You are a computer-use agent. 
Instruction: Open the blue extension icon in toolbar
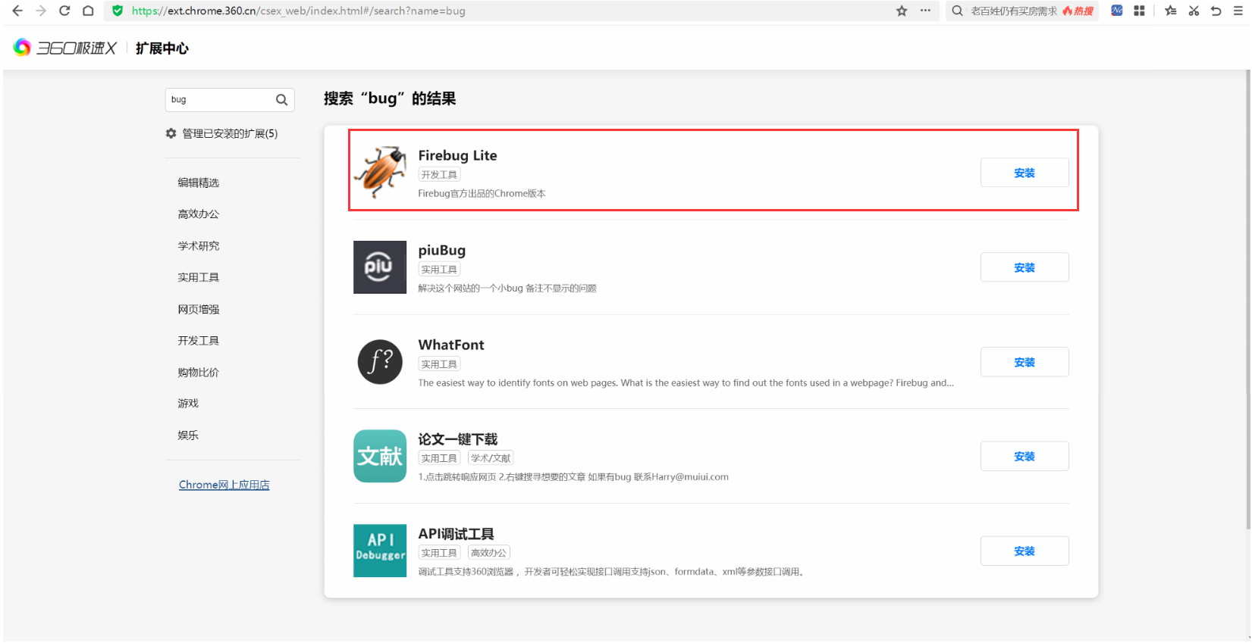point(1117,11)
